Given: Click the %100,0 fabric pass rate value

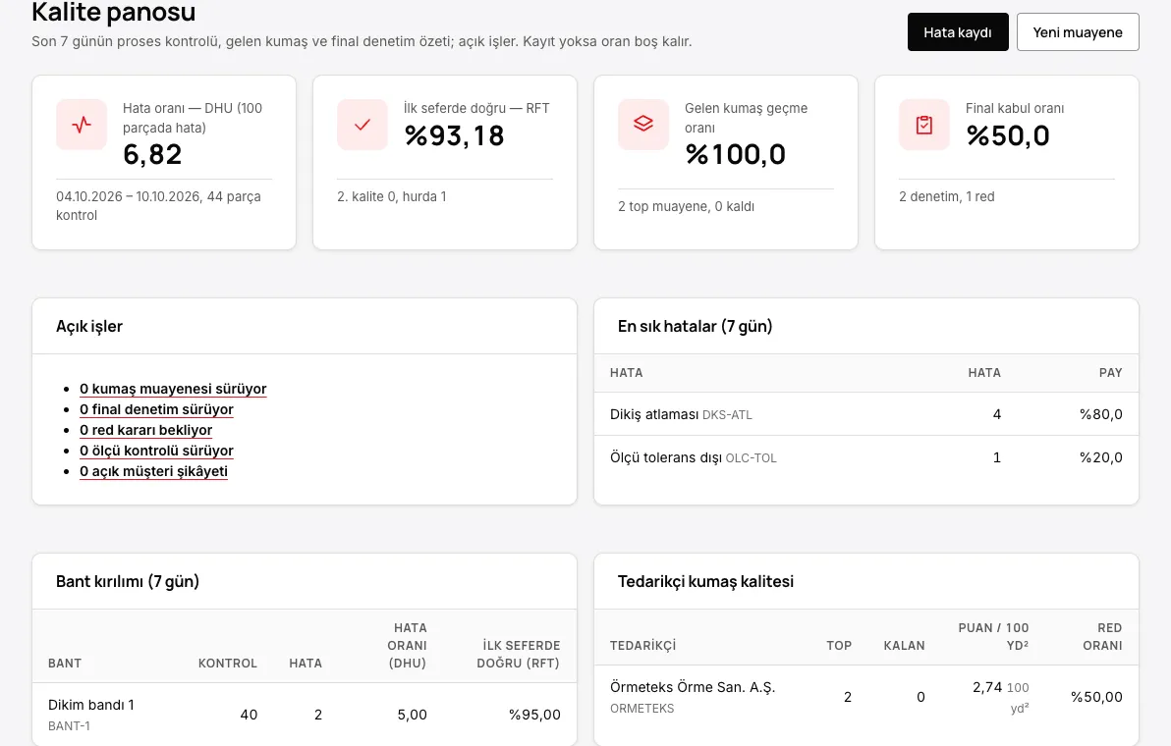Looking at the screenshot, I should 736,154.
